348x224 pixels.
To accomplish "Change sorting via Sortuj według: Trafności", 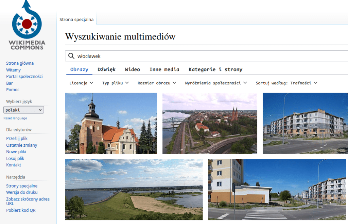I will click(x=286, y=83).
